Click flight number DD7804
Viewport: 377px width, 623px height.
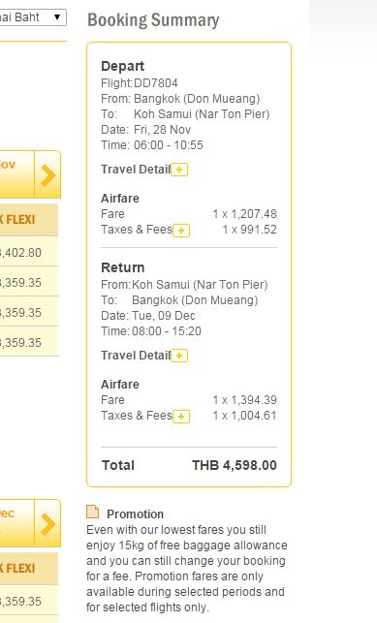(x=156, y=83)
